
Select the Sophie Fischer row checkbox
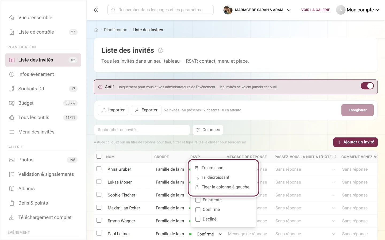[99, 194]
